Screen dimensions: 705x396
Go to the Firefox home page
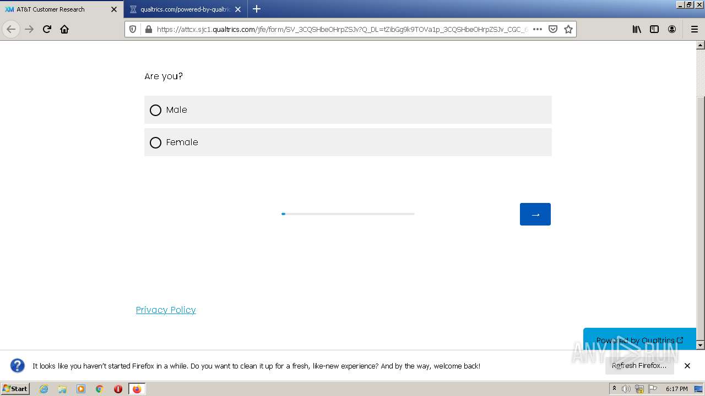(64, 29)
